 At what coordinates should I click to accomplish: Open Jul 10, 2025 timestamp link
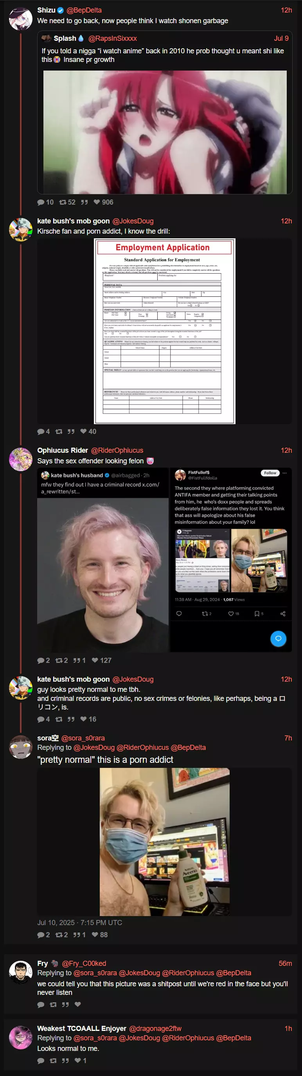pyautogui.click(x=80, y=922)
